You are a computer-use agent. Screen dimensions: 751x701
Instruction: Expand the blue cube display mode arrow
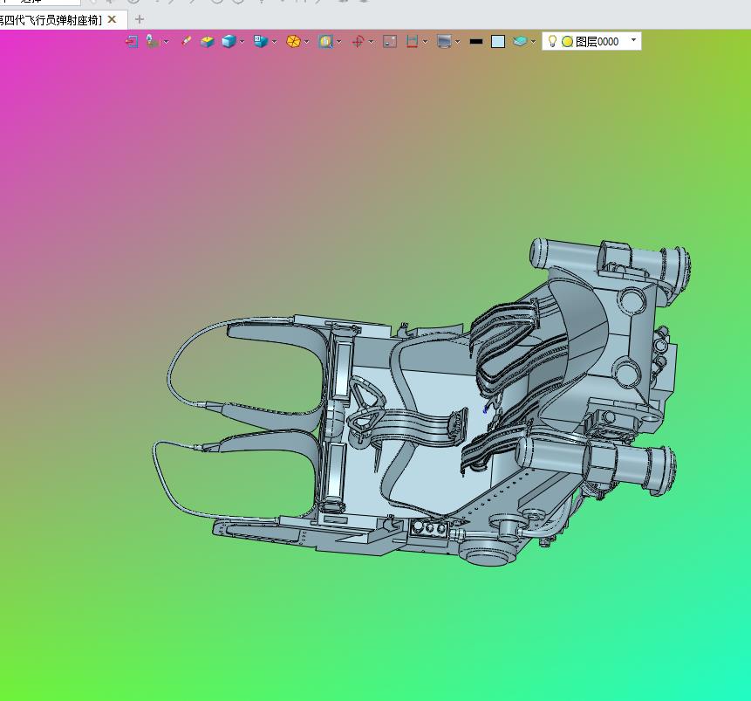[242, 42]
